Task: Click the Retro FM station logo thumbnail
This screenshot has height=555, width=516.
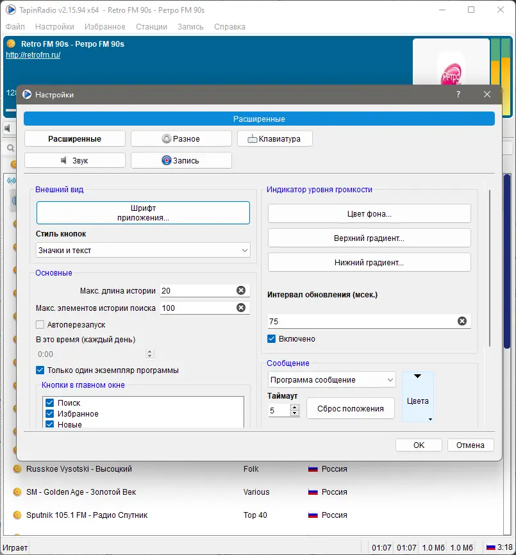Action: click(451, 62)
